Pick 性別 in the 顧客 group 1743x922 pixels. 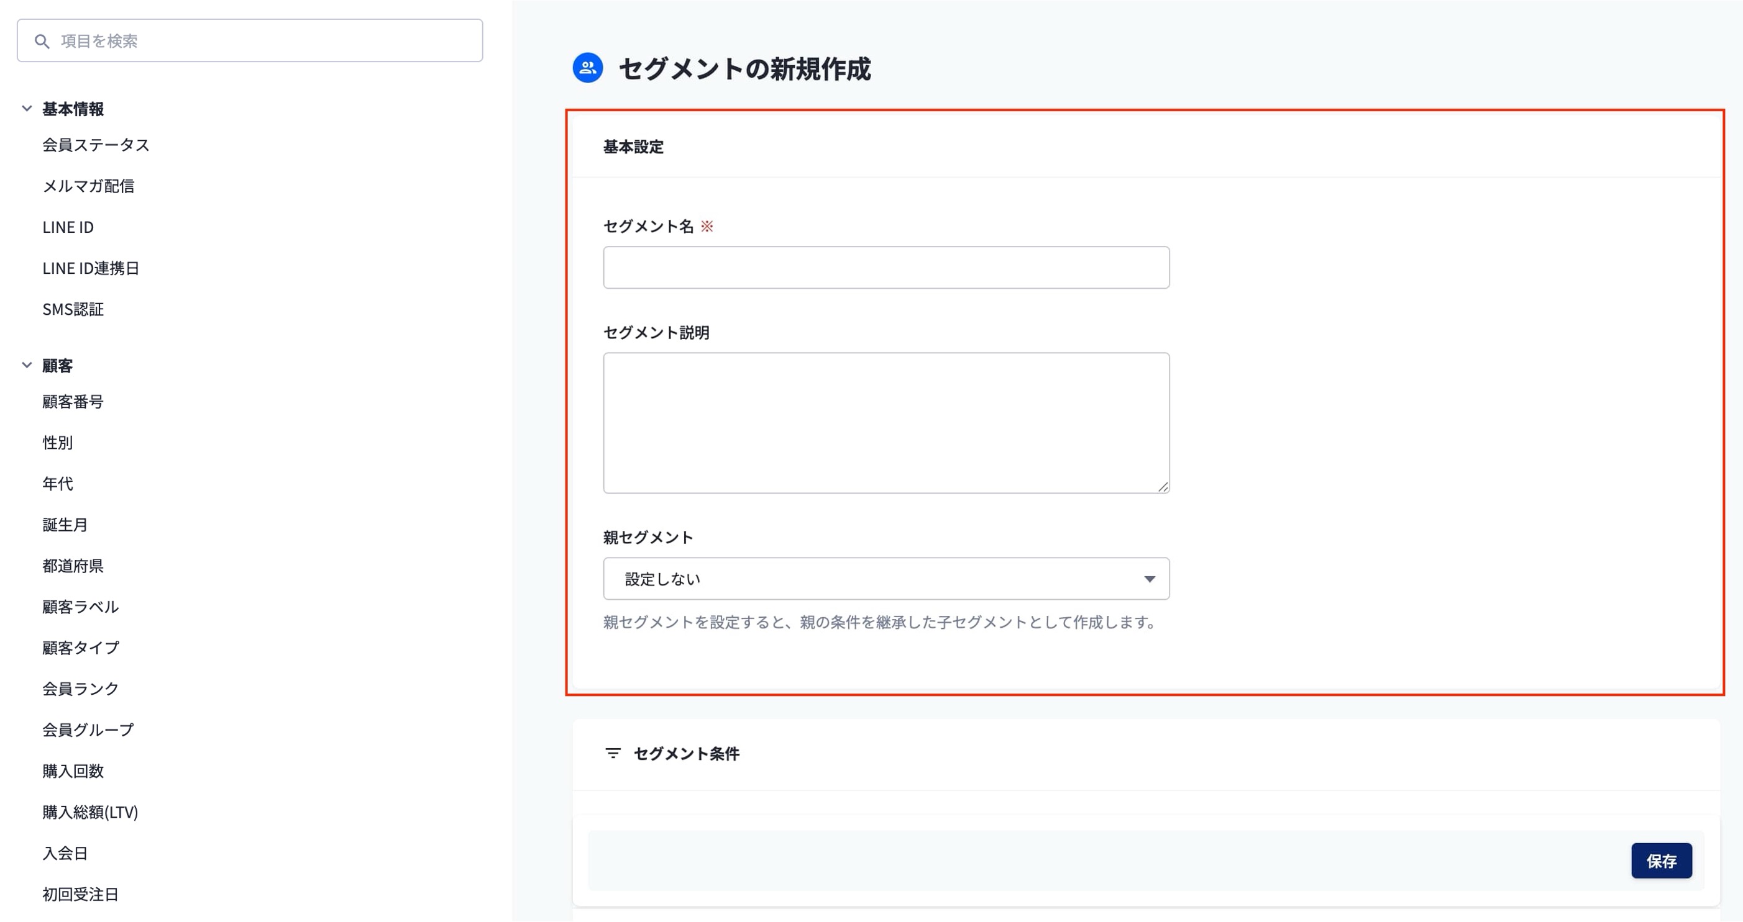coord(58,443)
